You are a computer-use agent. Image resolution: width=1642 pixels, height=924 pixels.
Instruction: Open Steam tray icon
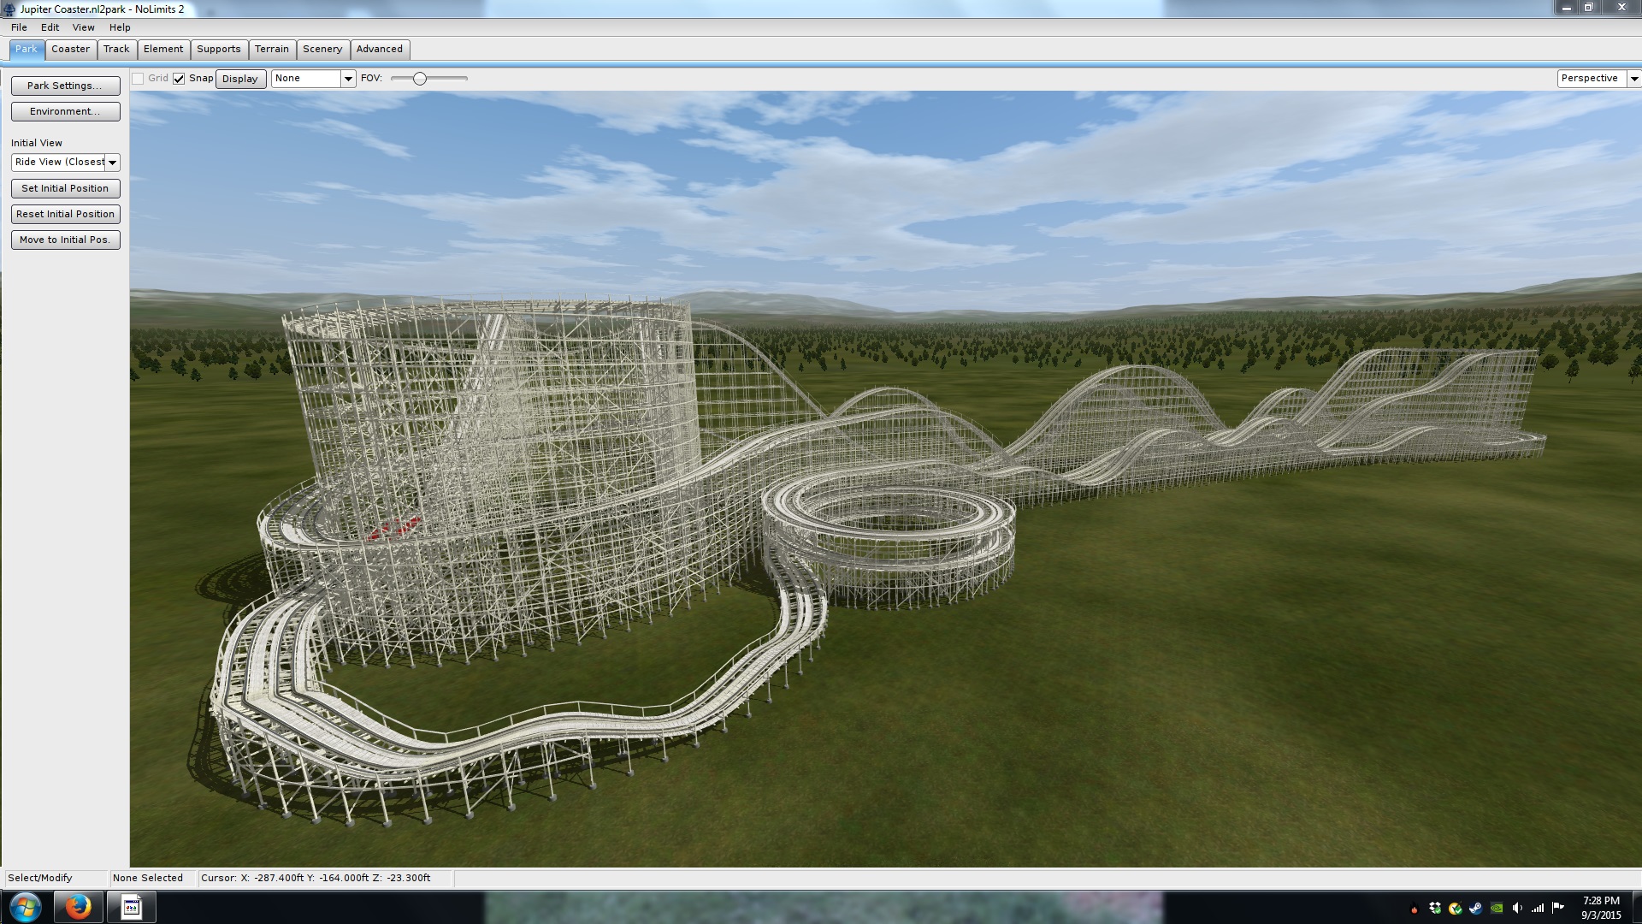click(x=1475, y=908)
